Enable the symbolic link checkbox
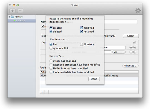Image resolution: width=150 pixels, height=109 pixels. click(51, 48)
